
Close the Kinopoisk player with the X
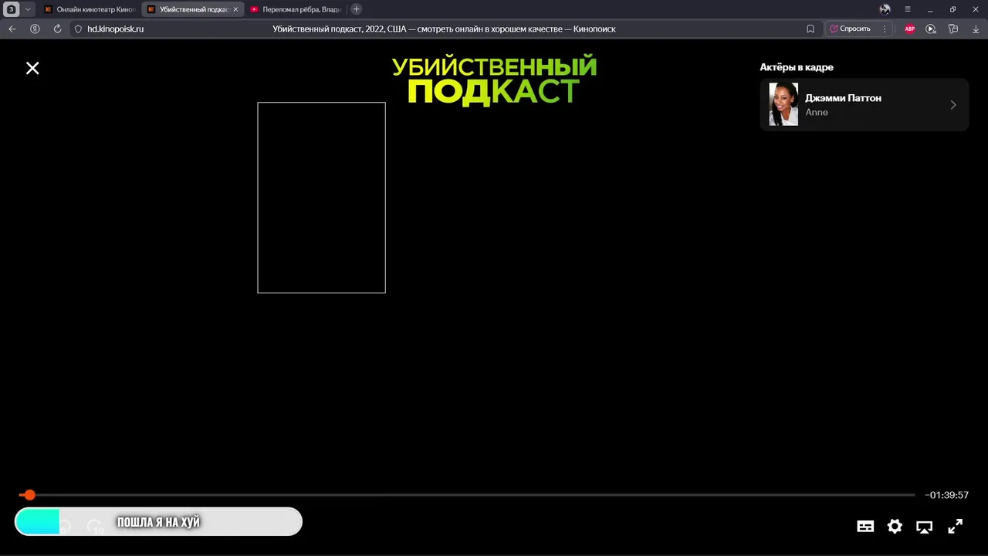pyautogui.click(x=32, y=68)
